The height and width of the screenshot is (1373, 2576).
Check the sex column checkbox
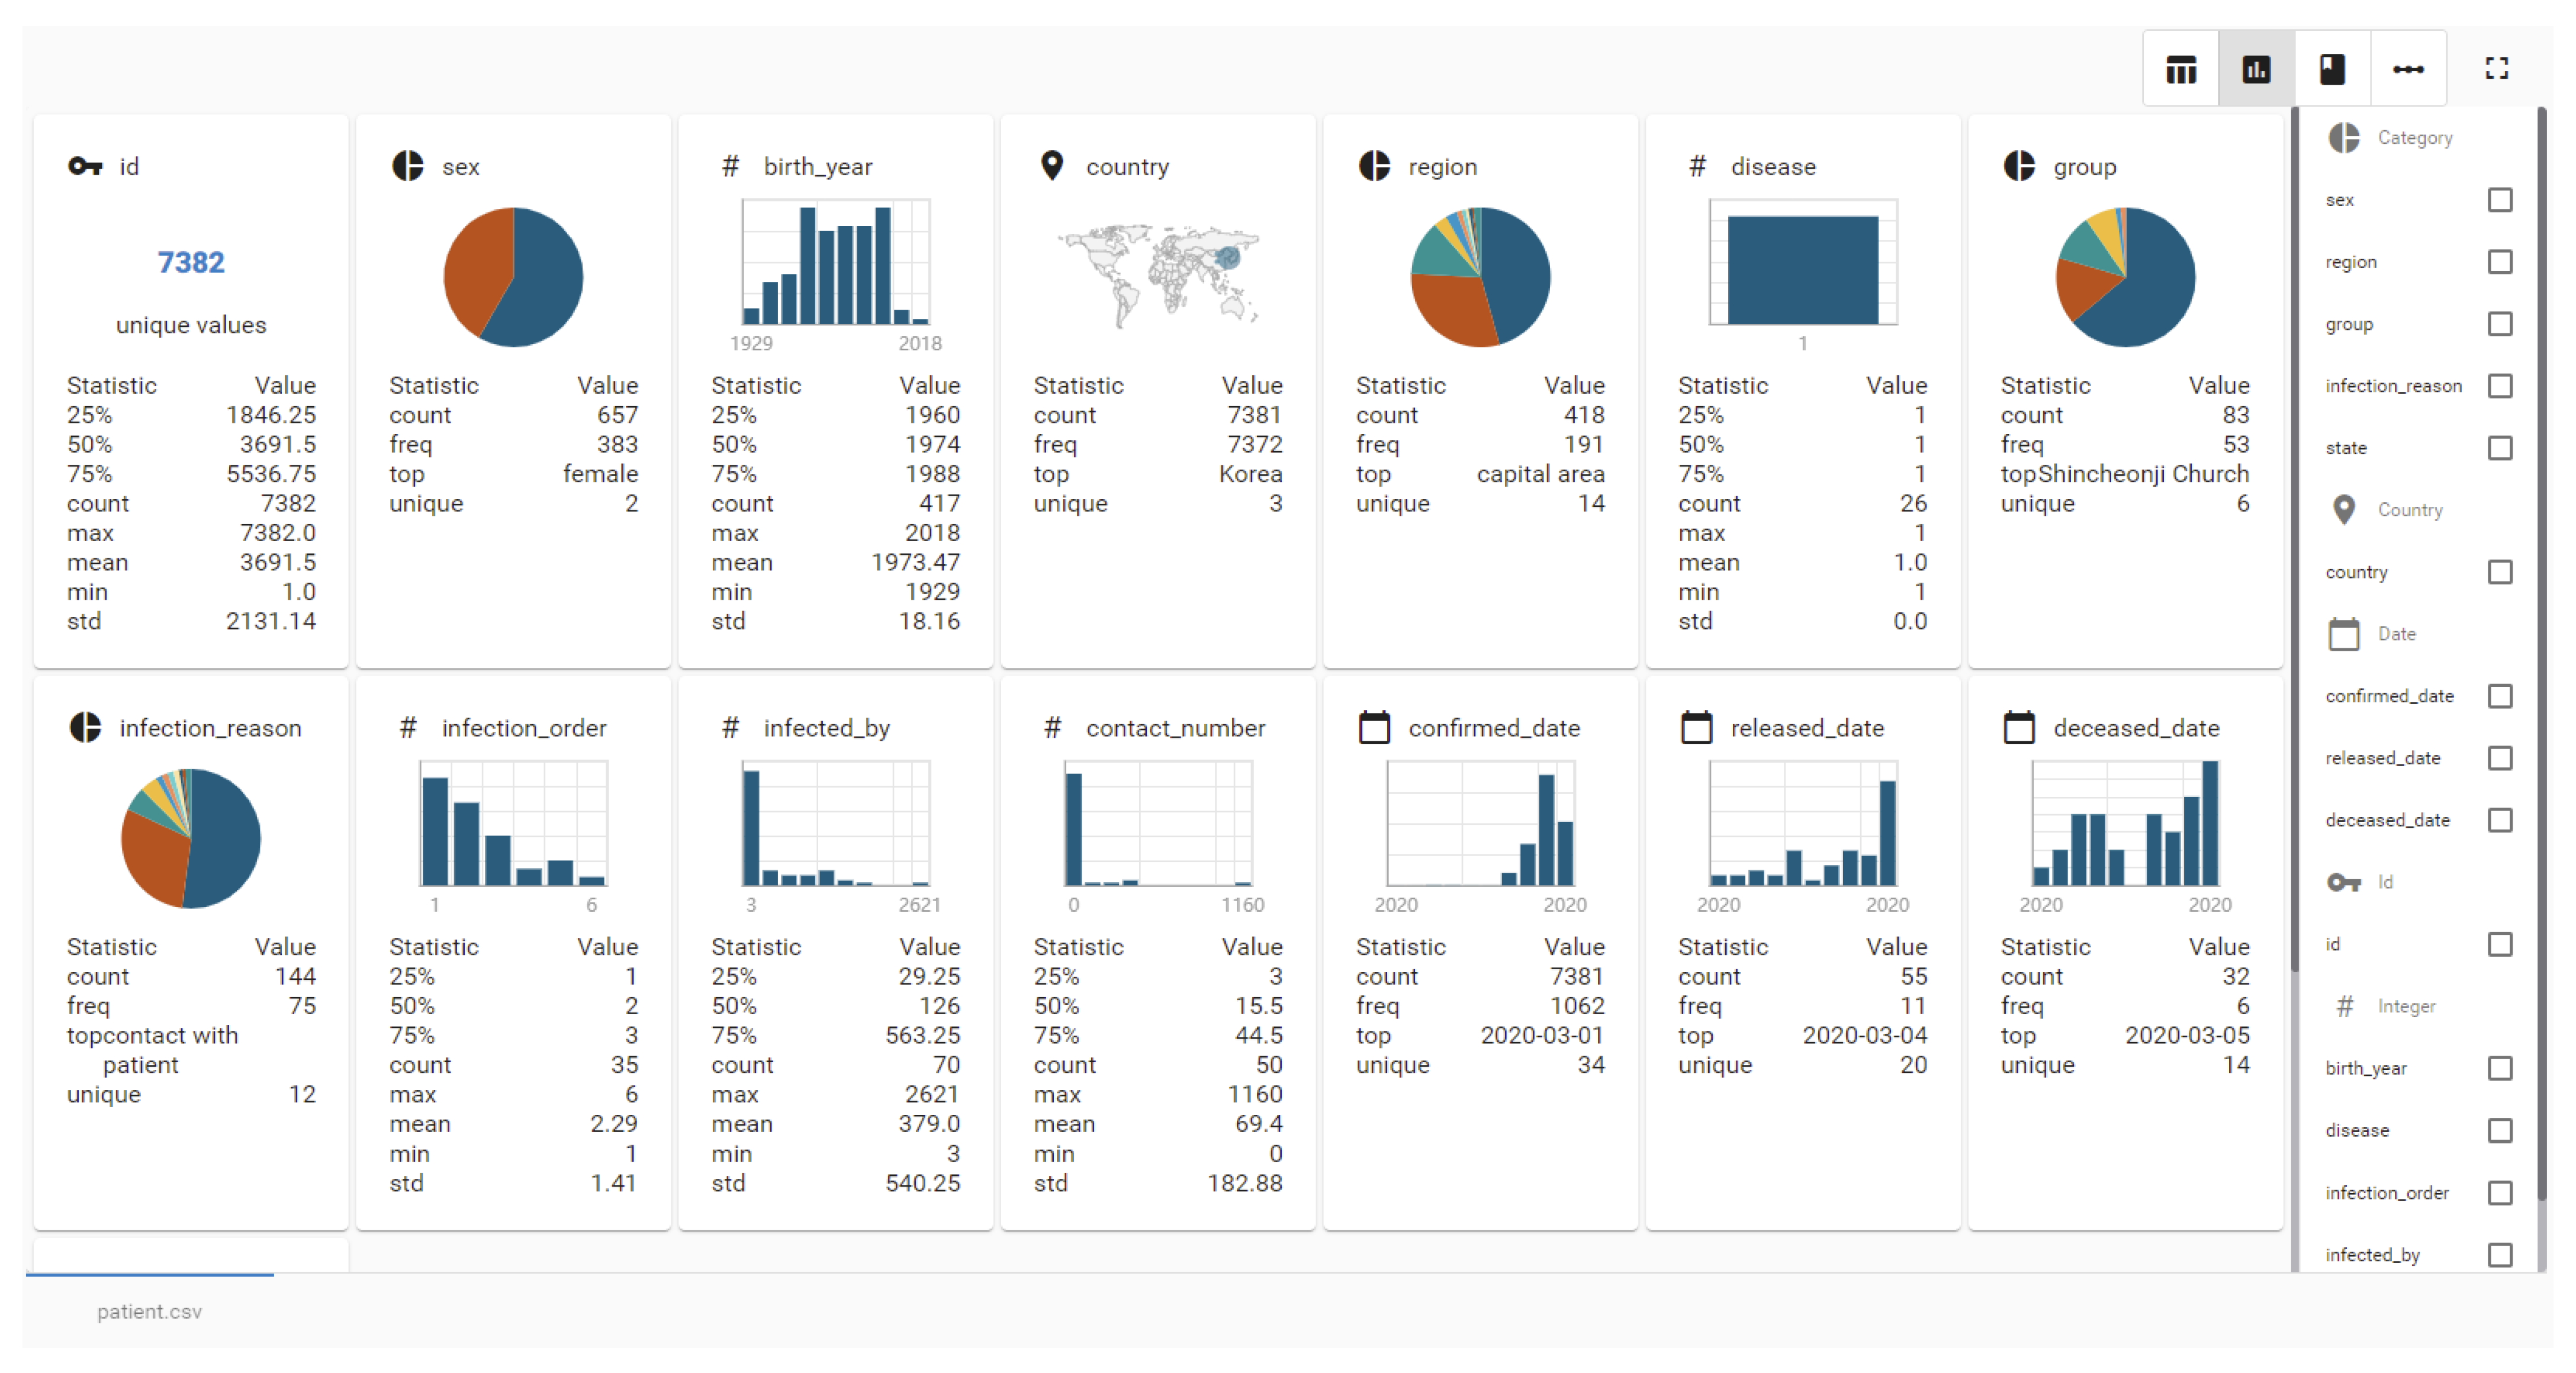[x=2499, y=200]
